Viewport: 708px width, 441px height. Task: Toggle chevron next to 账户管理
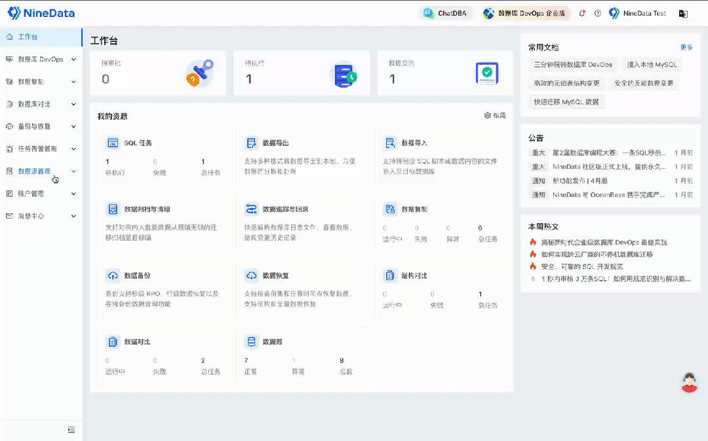click(x=73, y=194)
